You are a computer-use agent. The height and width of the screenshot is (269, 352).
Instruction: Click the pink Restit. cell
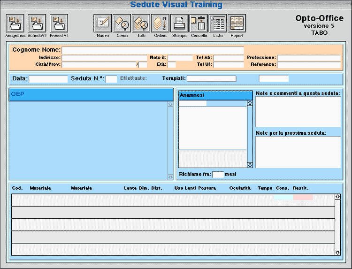(x=303, y=197)
